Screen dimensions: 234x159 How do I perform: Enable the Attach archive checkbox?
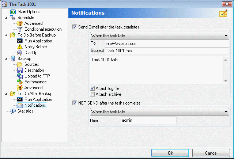(93, 94)
